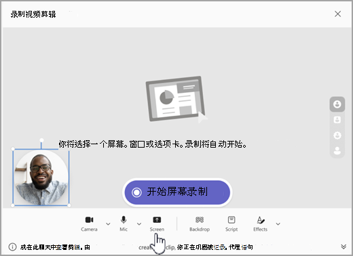Expand the double-chevron at bottom right
The width and height of the screenshot is (353, 256).
pyautogui.click(x=343, y=247)
